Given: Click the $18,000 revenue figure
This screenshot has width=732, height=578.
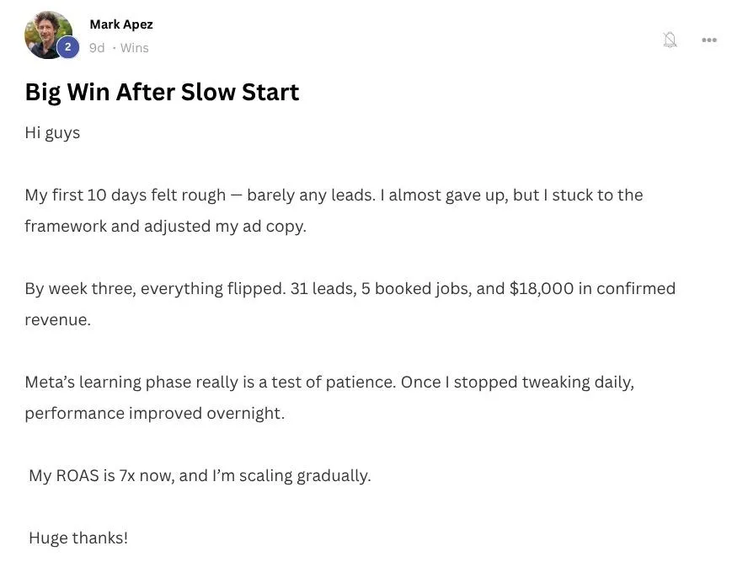Looking at the screenshot, I should 542,288.
